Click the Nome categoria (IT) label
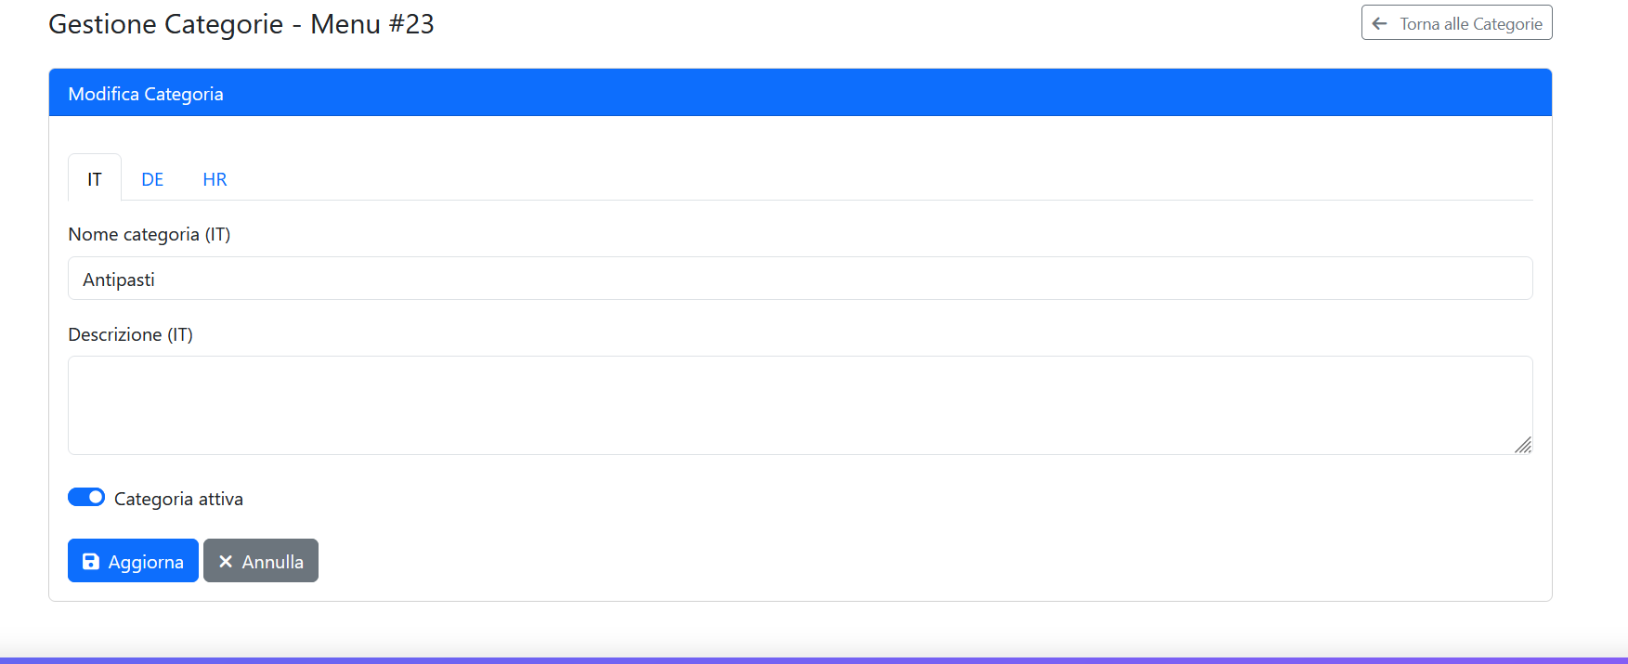The image size is (1628, 664). coord(149,235)
